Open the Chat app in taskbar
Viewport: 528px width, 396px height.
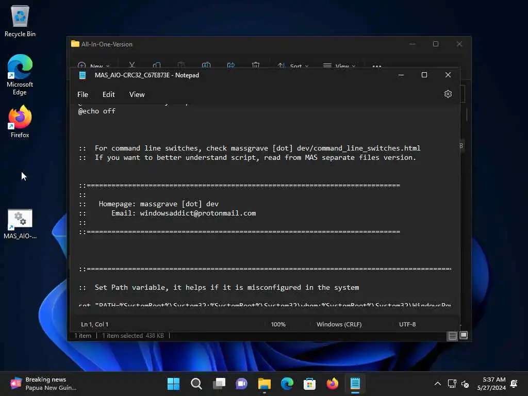[x=241, y=384]
